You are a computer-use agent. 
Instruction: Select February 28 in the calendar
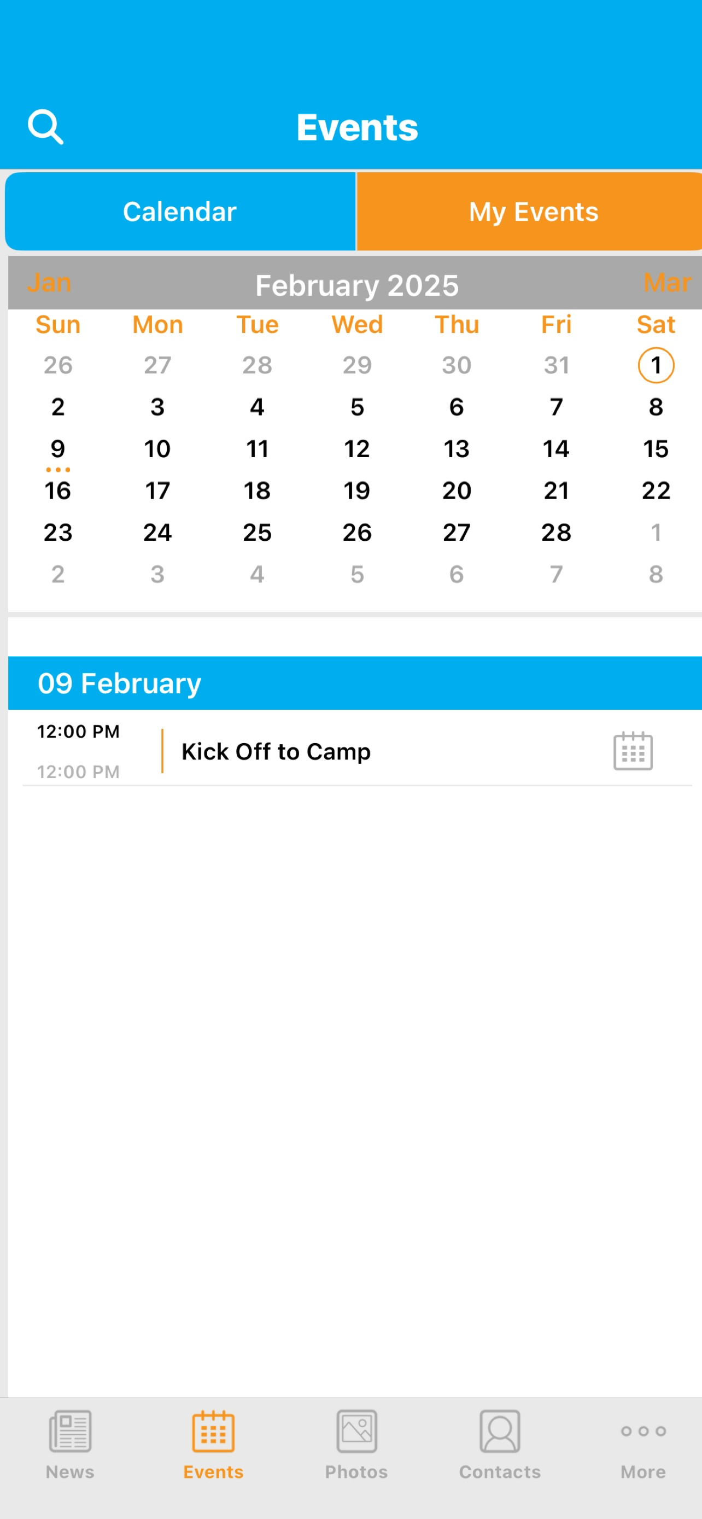pos(556,533)
